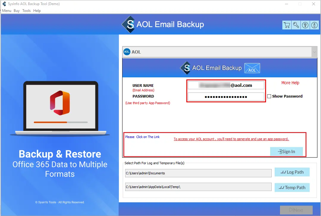Open the Buy menu
The width and height of the screenshot is (321, 216).
pos(17,11)
